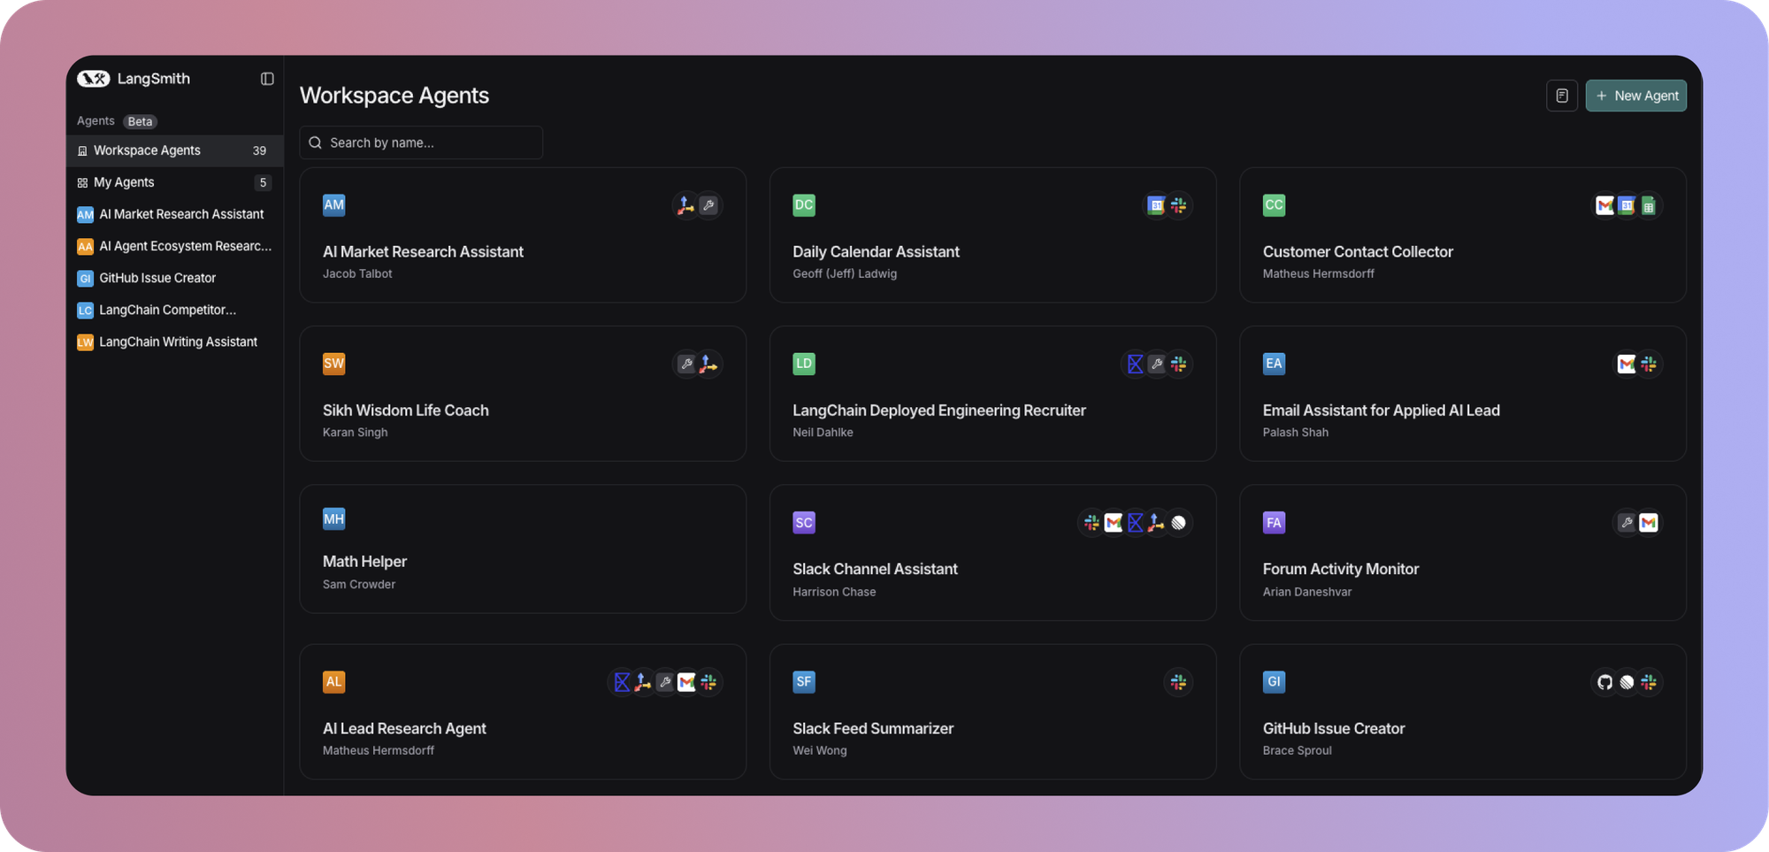Click the Google Sheets icon on Customer Contact Collector
1769x852 pixels.
click(1649, 205)
